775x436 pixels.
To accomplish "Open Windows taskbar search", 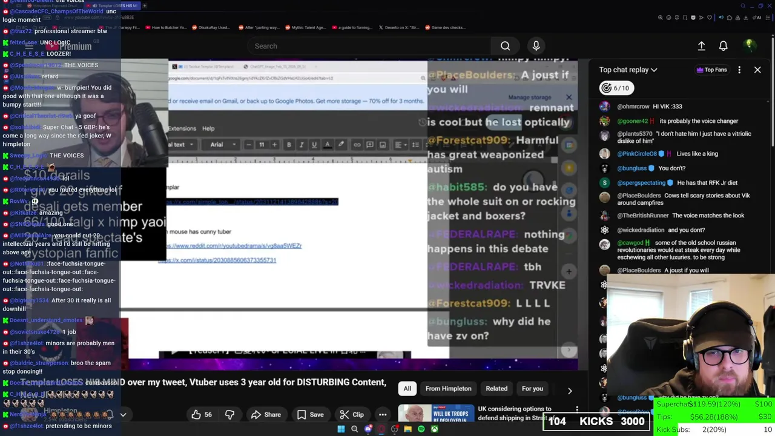I will point(354,429).
